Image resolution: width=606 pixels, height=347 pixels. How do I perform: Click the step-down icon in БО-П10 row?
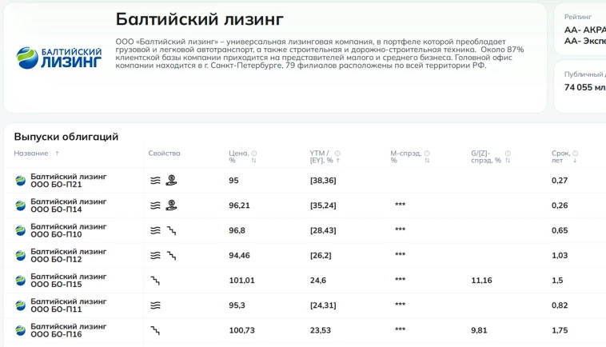172,231
